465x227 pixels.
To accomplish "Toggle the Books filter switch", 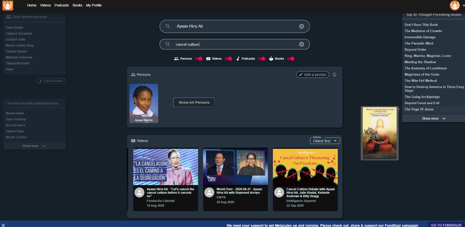I will pos(291,59).
